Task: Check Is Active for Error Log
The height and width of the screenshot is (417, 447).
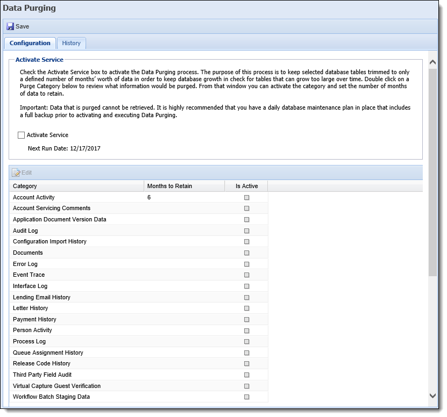Action: (246, 264)
